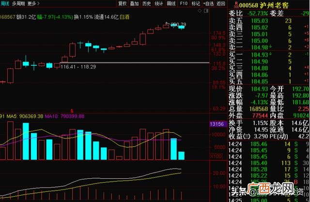Switch to the 多周期 multi-period tab
This screenshot has height=202, width=310.
(18, 3)
